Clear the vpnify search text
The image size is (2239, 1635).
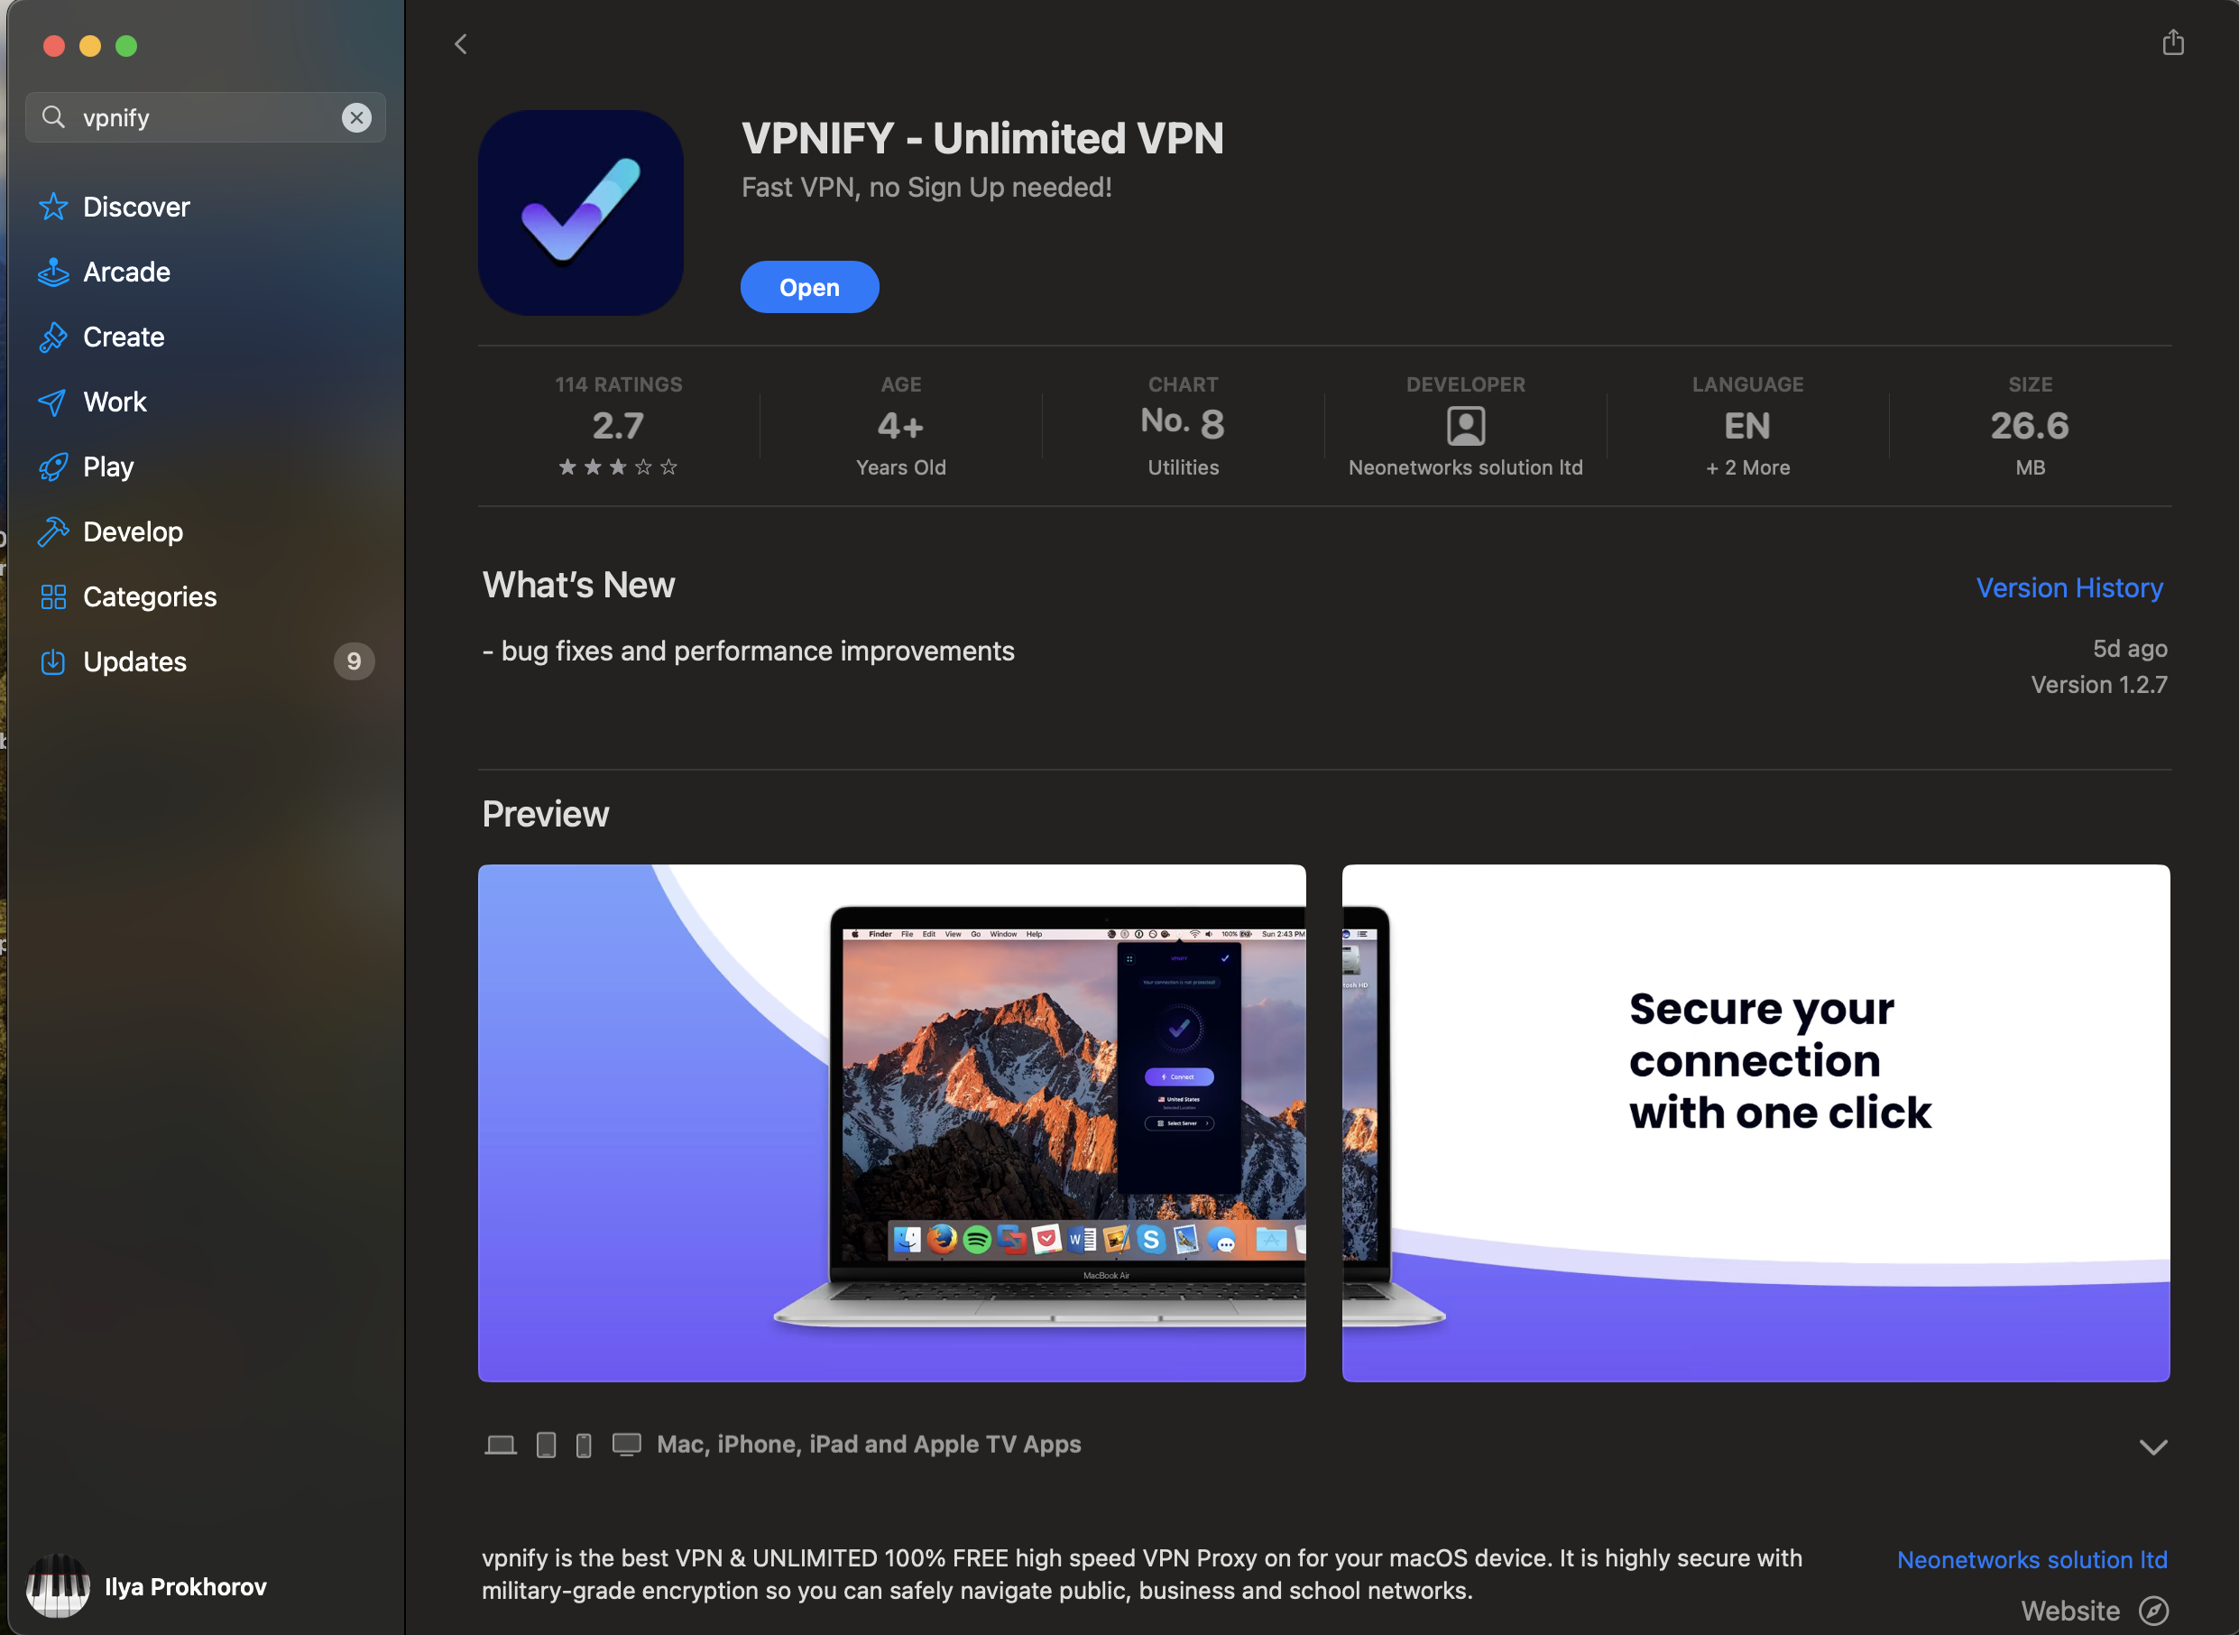point(356,118)
